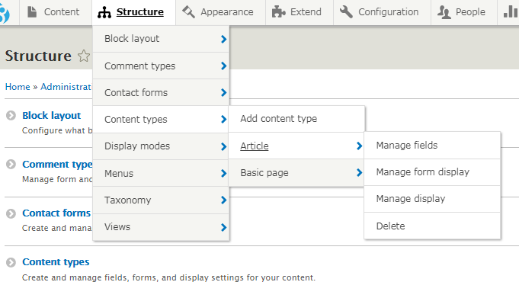Expand Content types submenu chevron
This screenshot has width=519, height=282.
point(224,119)
